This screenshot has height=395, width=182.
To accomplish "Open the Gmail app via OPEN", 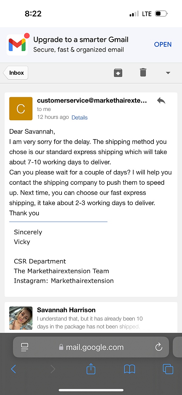I will tap(163, 44).
